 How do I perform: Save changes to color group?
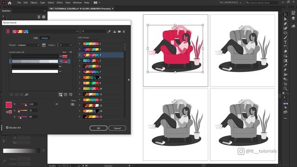[x=115, y=32]
